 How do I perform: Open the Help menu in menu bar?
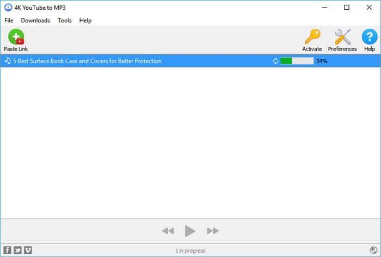(x=85, y=20)
